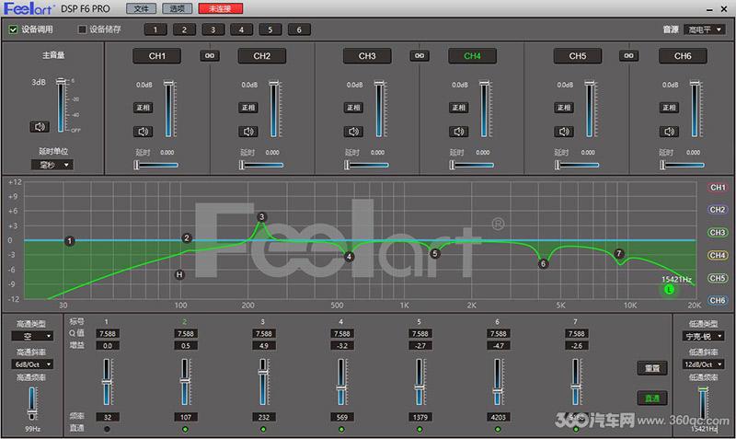Click the green 直通 bypass button
Screen dimensions: 736x439
coord(652,399)
